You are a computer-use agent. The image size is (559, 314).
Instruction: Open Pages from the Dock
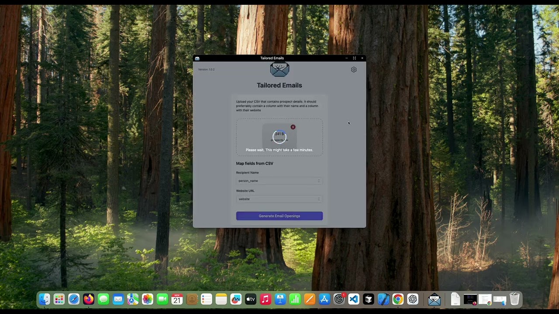click(310, 299)
